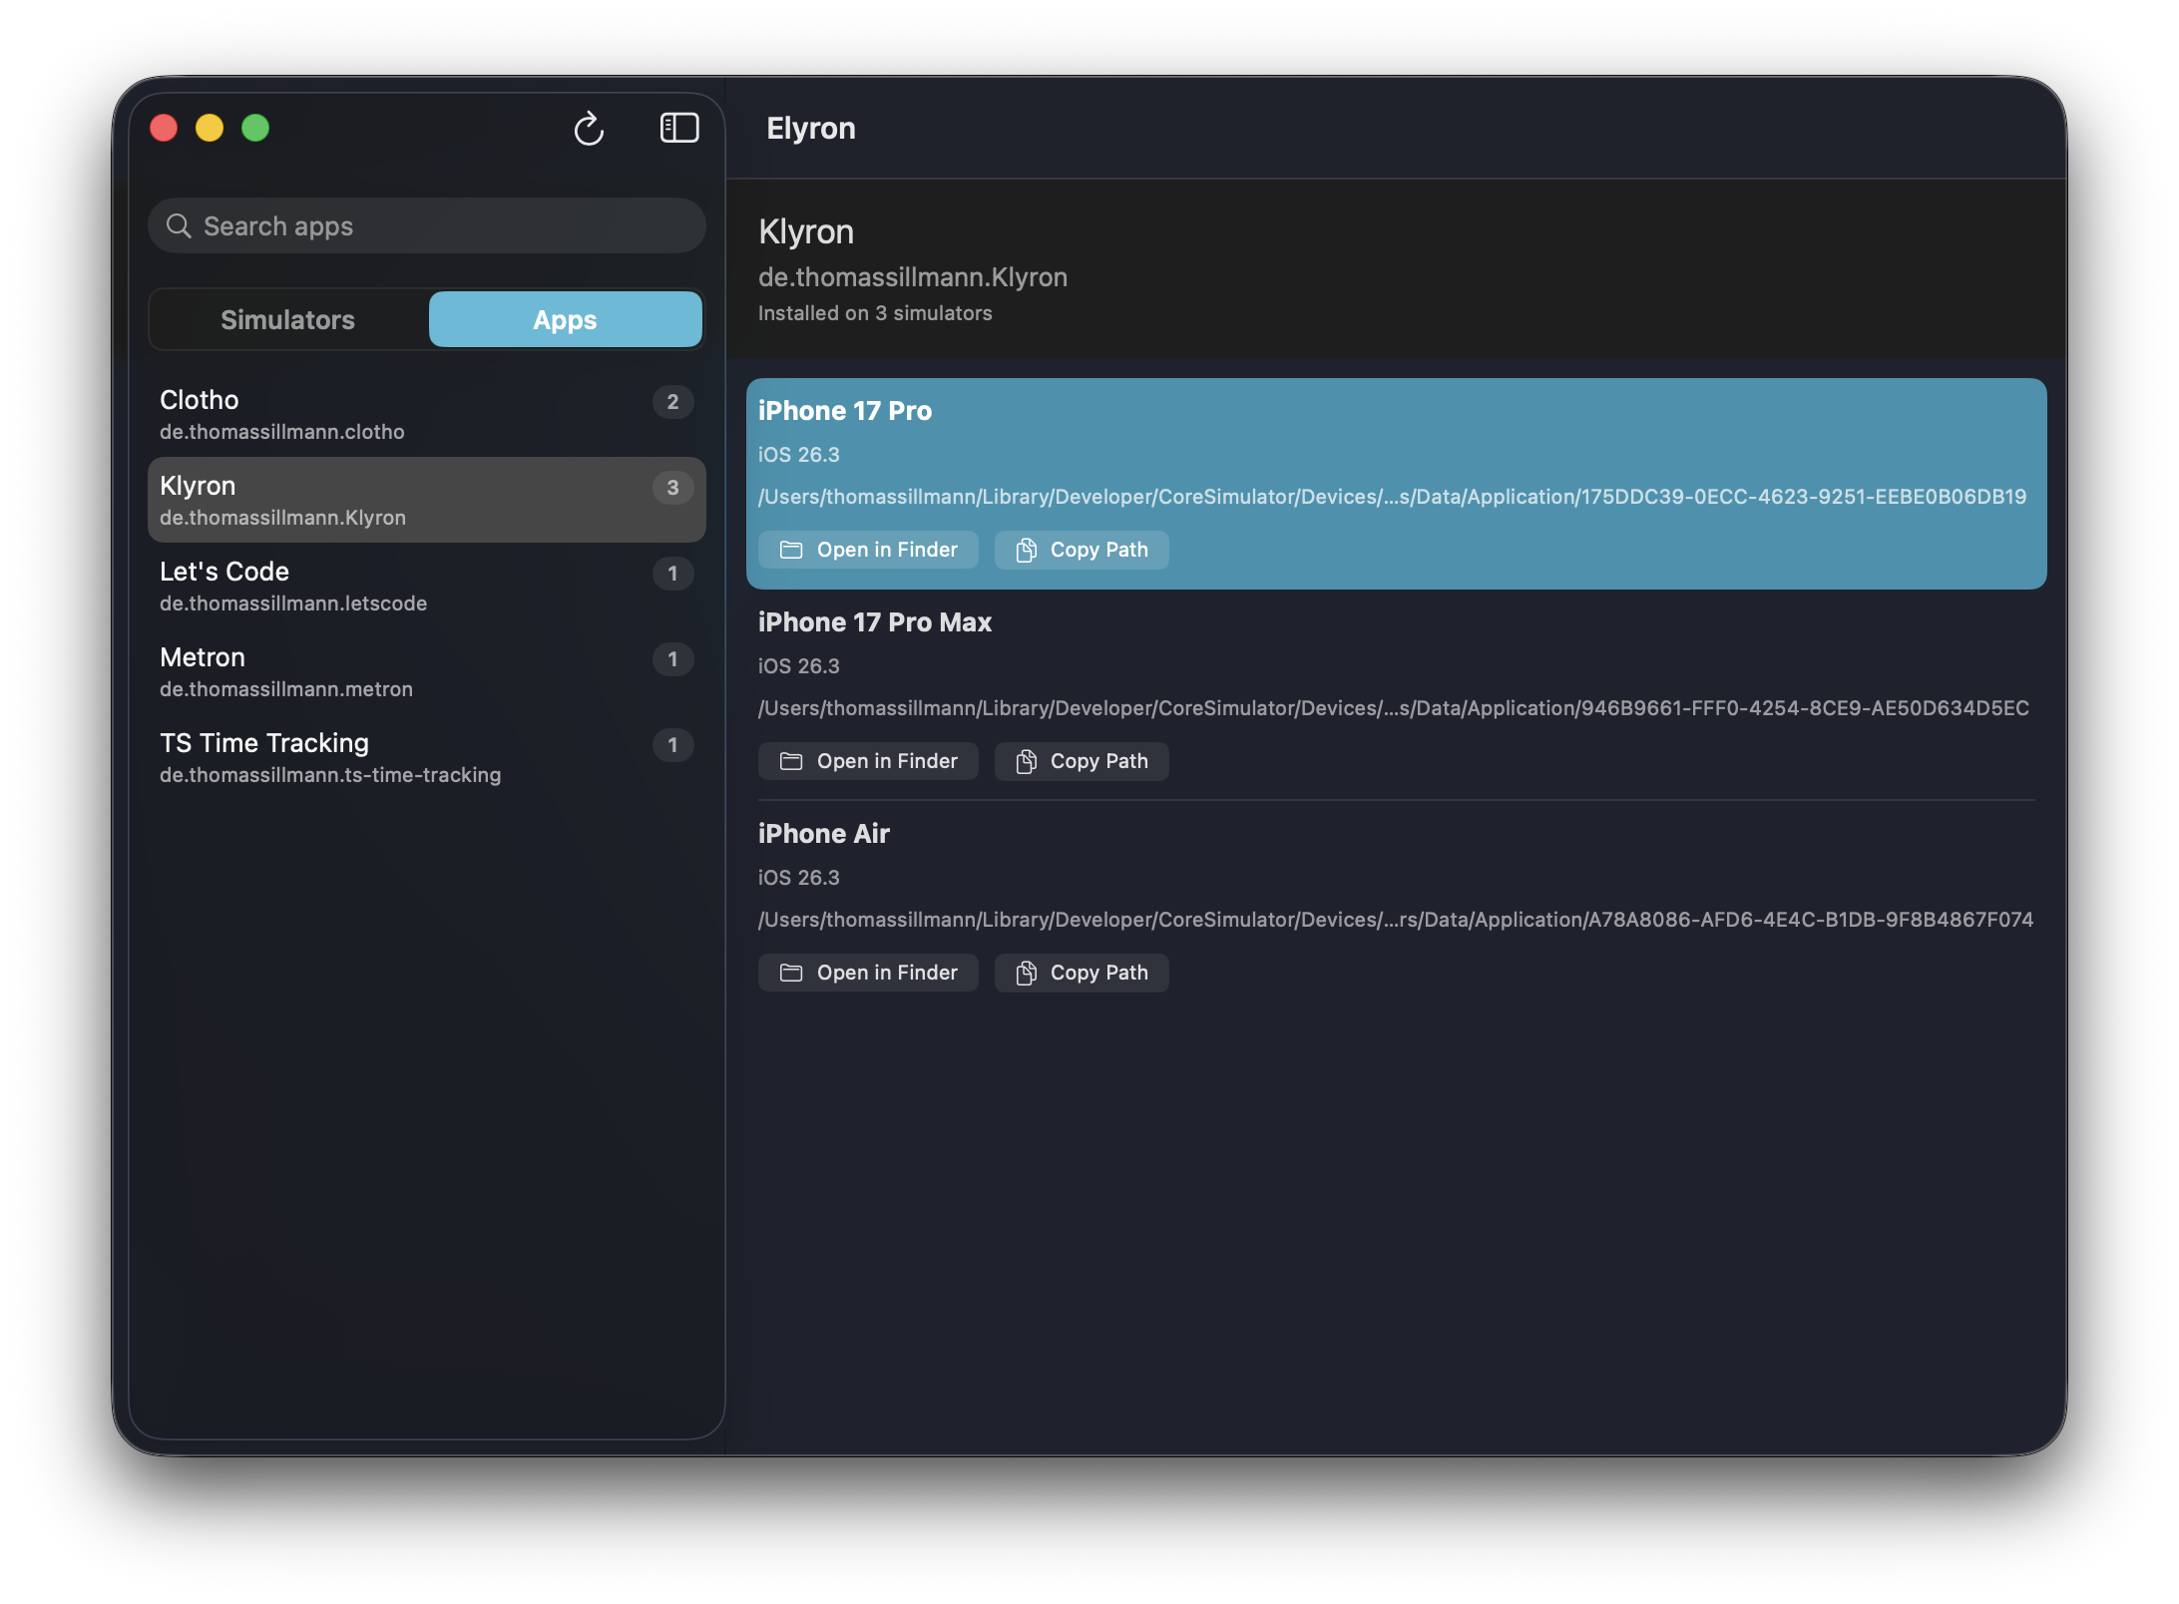Click folder icon for iPhone Air
Viewport: 2179px width, 1604px height.
(x=791, y=973)
